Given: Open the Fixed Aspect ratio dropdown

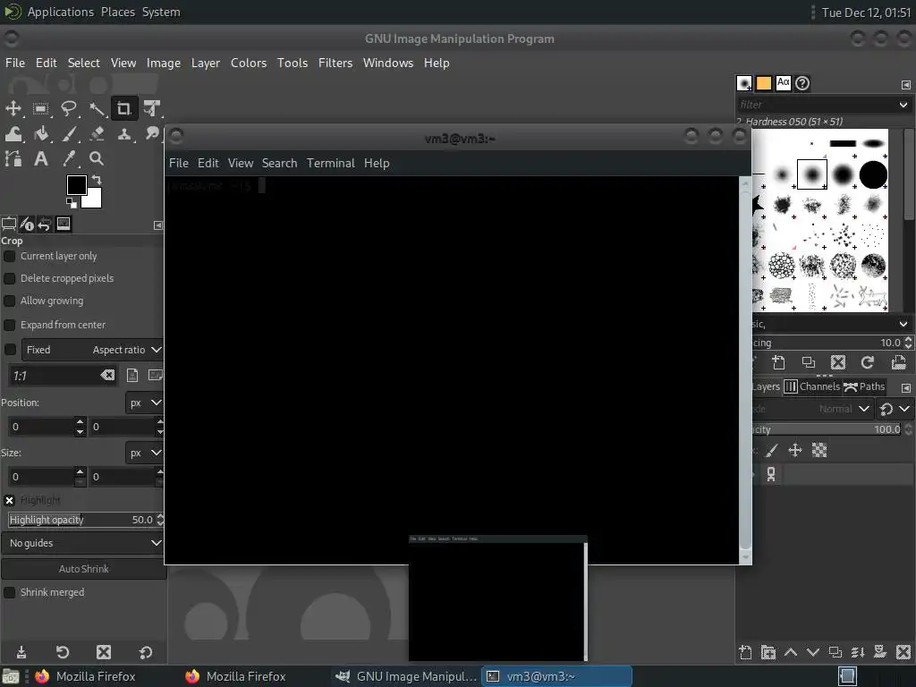Looking at the screenshot, I should (92, 350).
